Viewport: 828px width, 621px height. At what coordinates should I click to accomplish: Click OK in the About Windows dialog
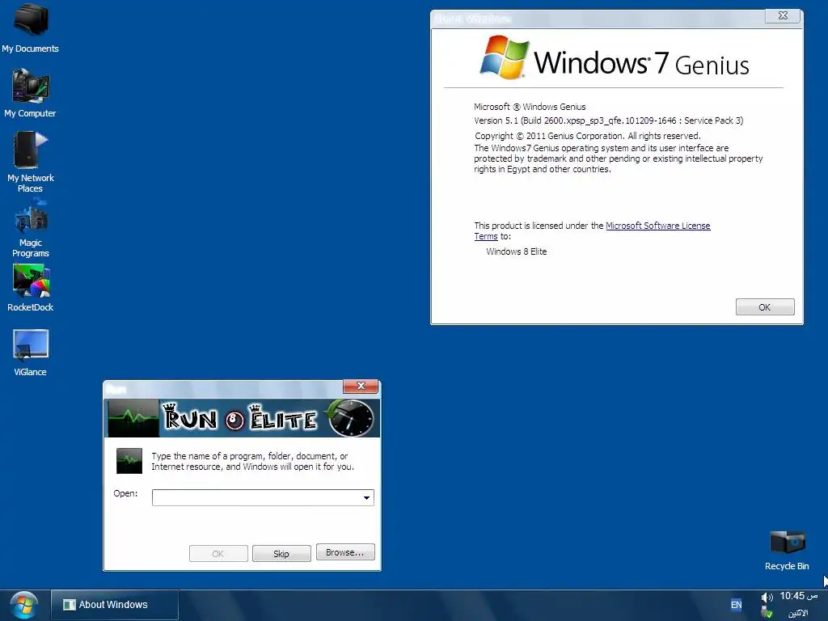(x=765, y=306)
